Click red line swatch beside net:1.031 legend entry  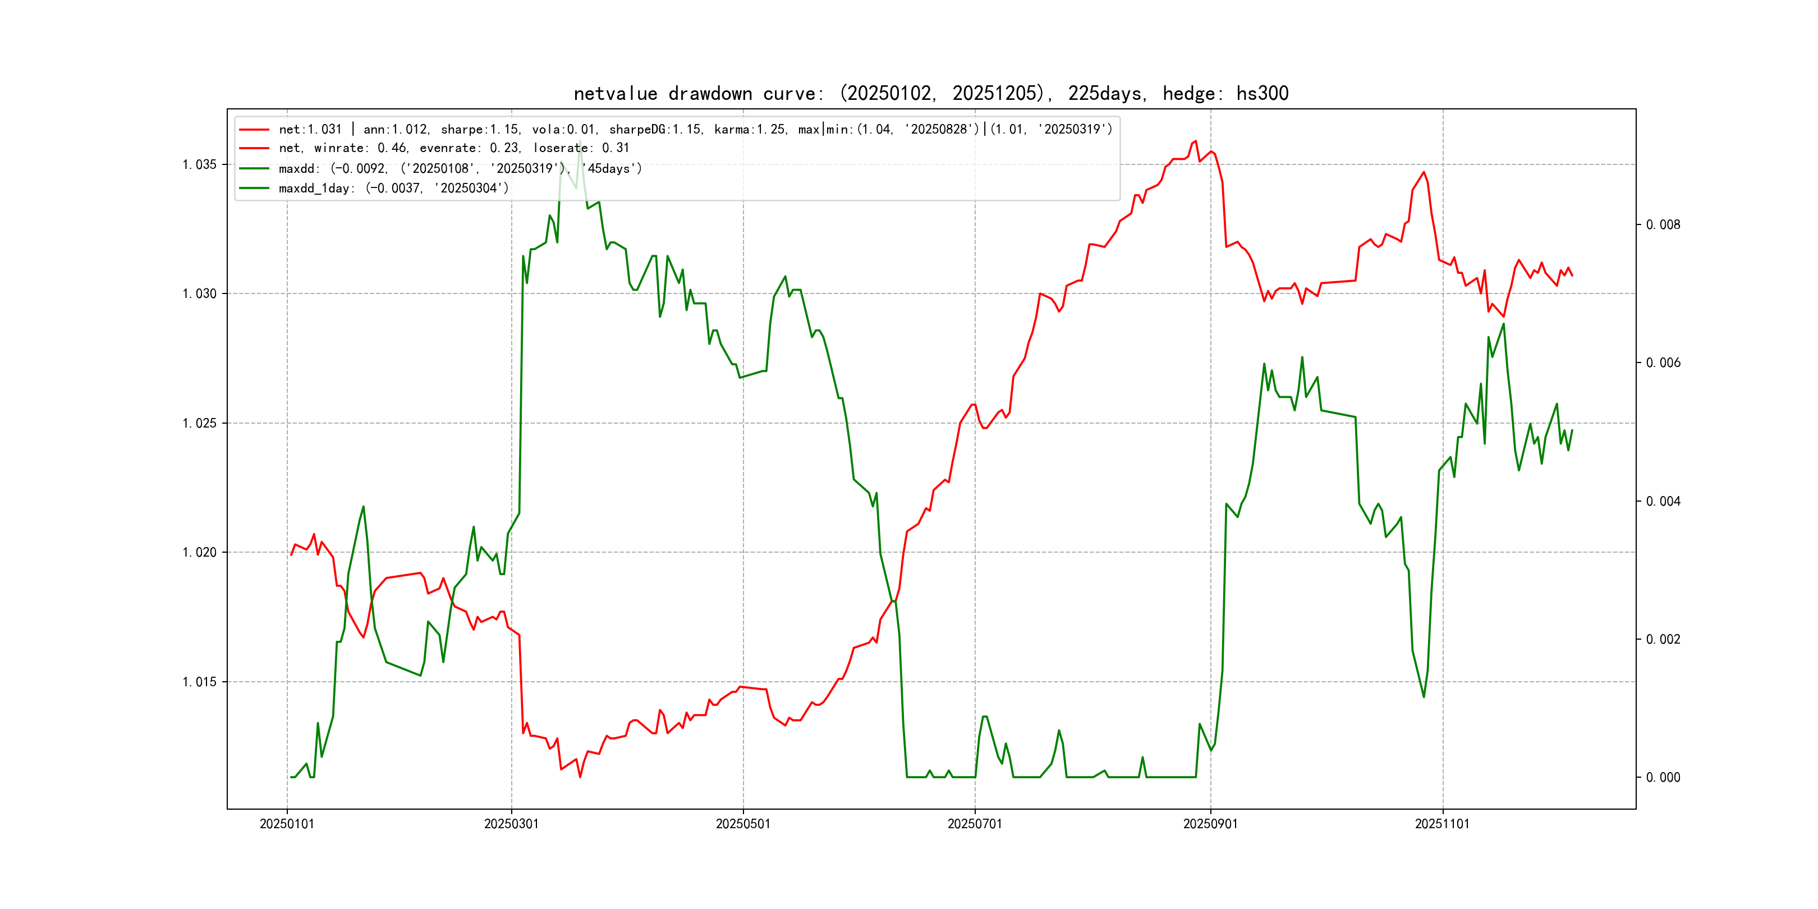coord(254,130)
